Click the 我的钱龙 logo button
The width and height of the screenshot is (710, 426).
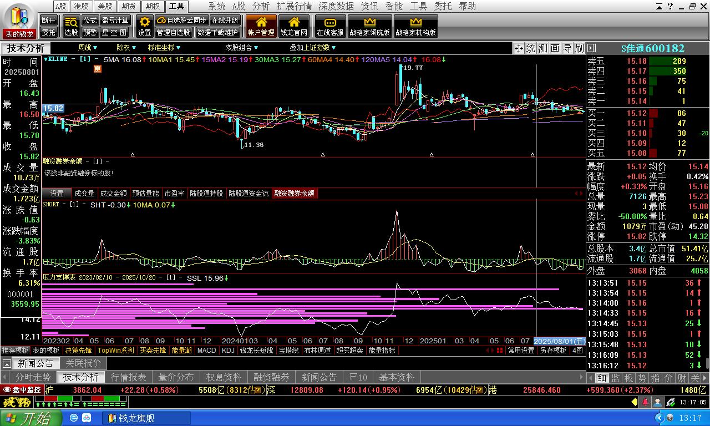19,21
